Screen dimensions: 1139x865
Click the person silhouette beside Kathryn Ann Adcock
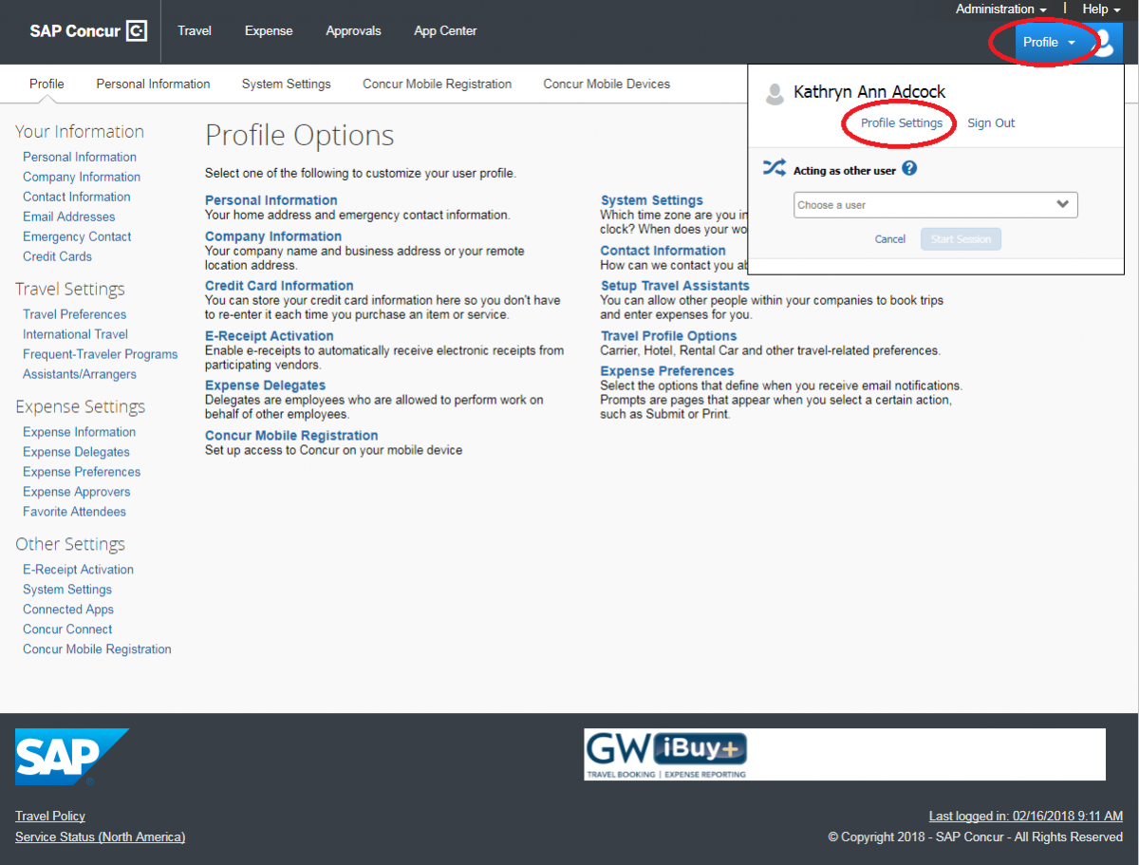(x=775, y=91)
